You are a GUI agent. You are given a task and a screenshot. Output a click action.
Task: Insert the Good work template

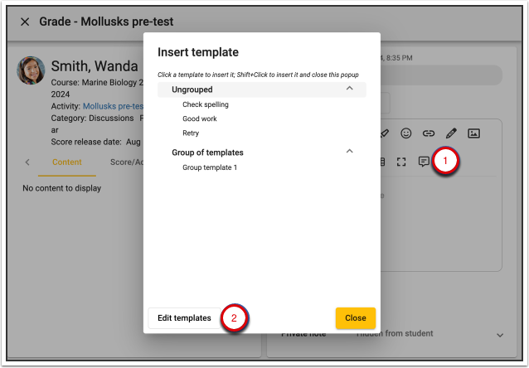199,119
